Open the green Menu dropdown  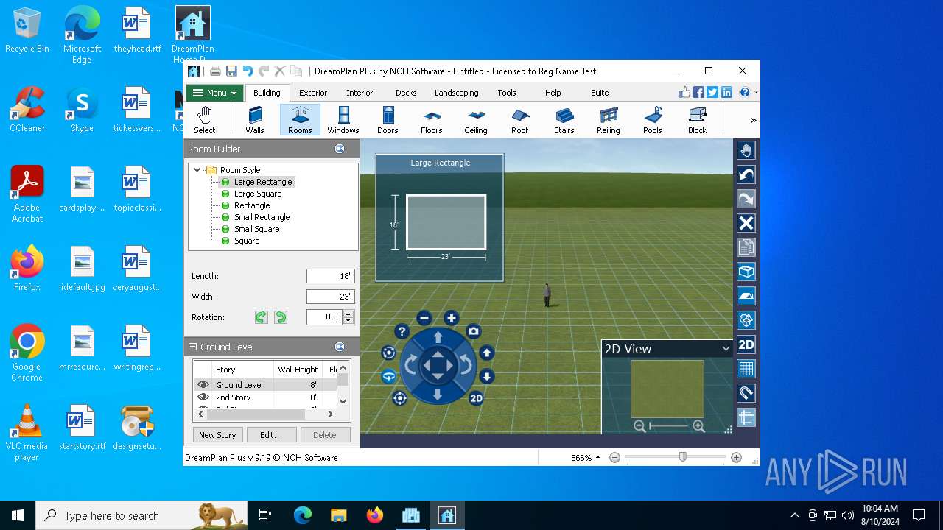pos(214,93)
